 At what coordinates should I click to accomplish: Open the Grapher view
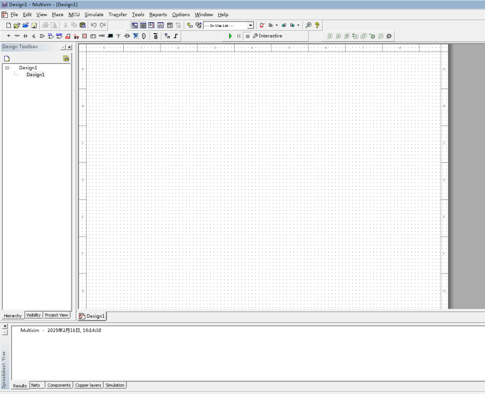161,26
